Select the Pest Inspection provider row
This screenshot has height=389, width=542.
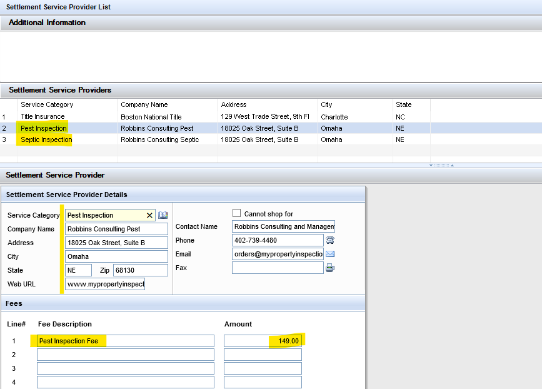(x=271, y=128)
